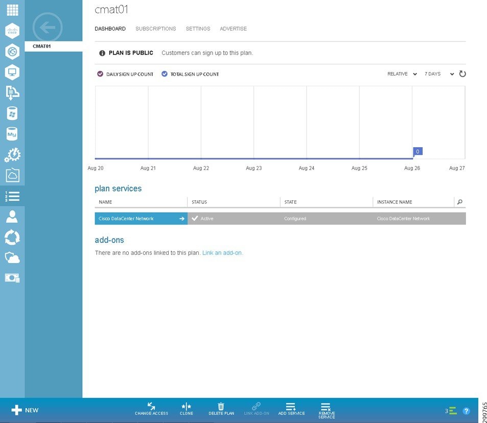Click the Aug 27 axis label

pos(457,168)
